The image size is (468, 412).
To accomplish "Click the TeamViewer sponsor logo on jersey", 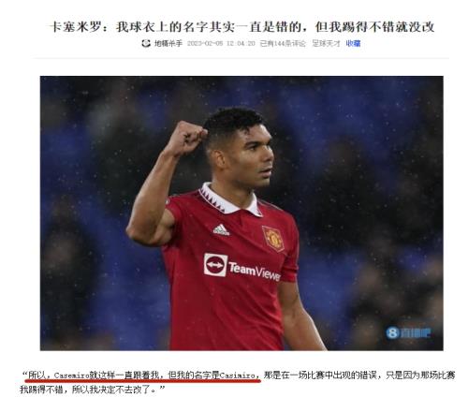I will click(242, 266).
